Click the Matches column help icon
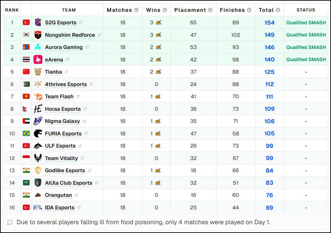Viewport: 331px width, 233px height. tap(136, 10)
